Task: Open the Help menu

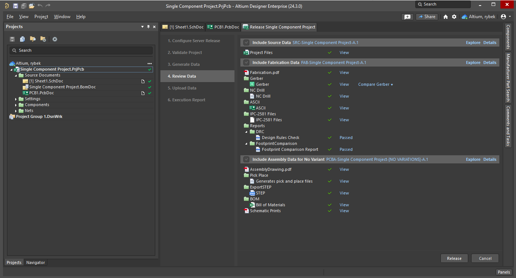Action: tap(81, 17)
